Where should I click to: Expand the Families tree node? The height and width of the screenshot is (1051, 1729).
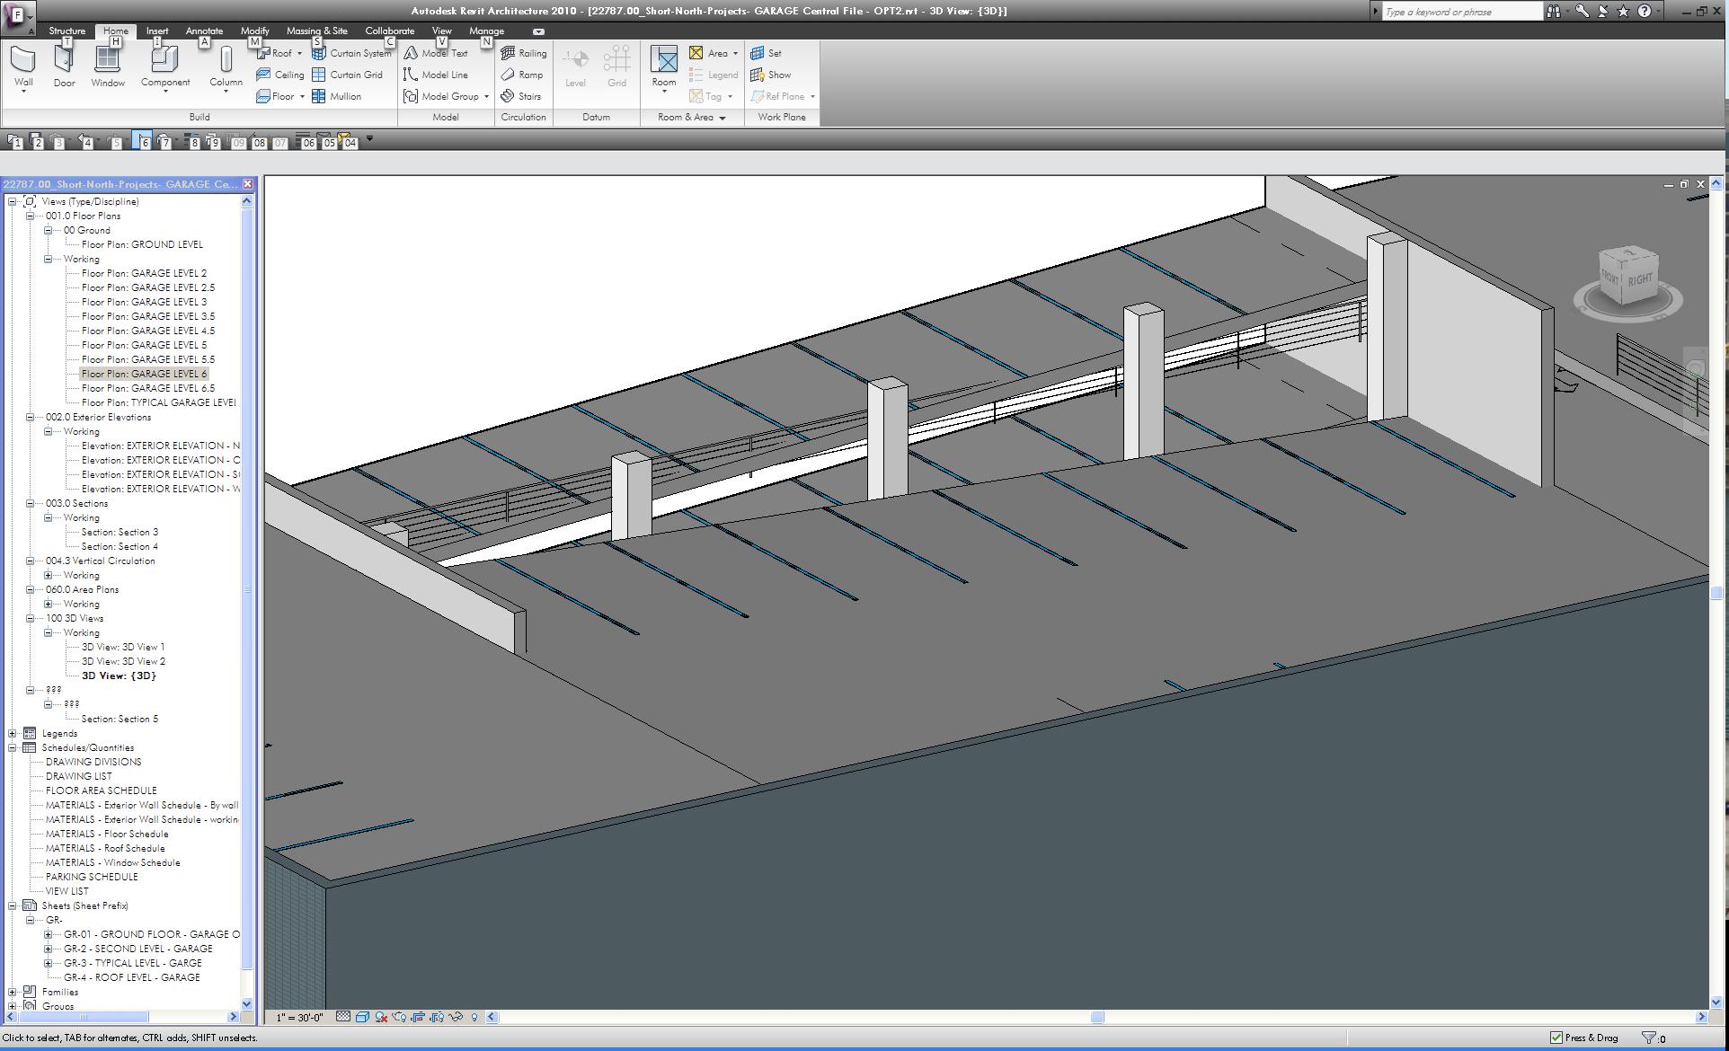[13, 992]
